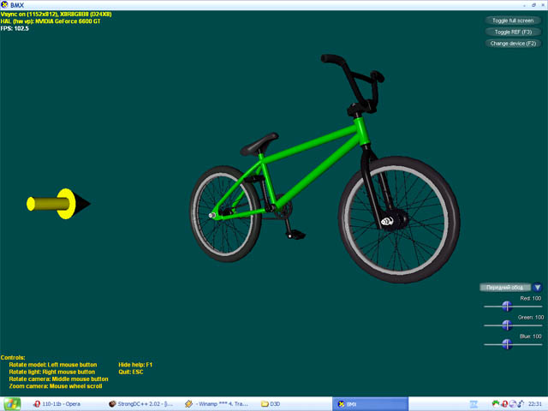Click the system tray clock

pyautogui.click(x=533, y=404)
